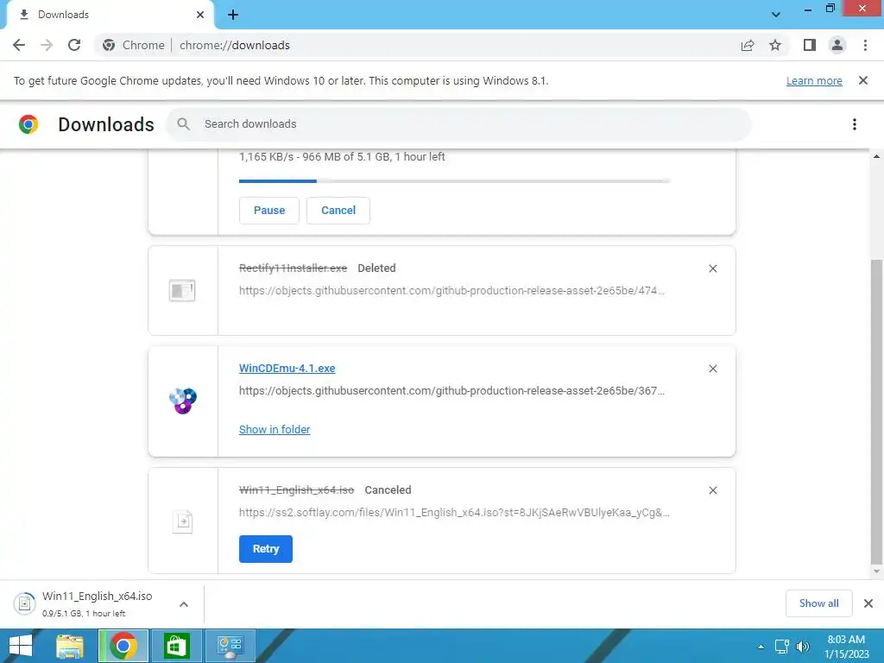Cancel the active ISO download

click(338, 211)
